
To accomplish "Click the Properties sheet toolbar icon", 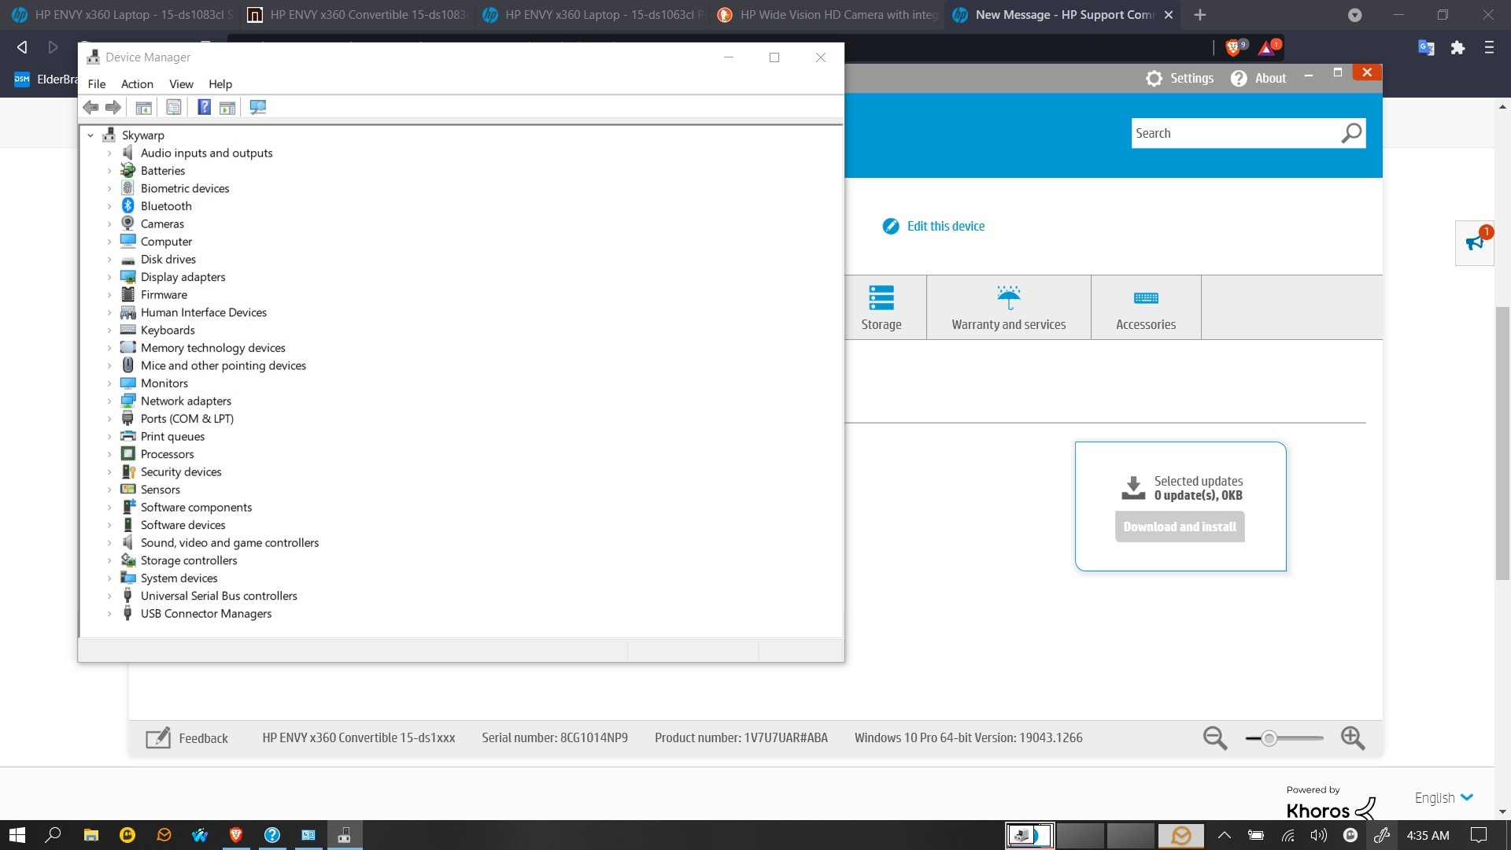I will (174, 107).
